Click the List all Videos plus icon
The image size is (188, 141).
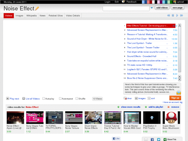click(24, 99)
